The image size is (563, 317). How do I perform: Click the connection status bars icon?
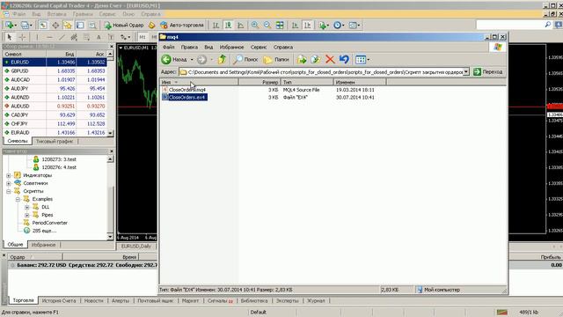(502, 312)
